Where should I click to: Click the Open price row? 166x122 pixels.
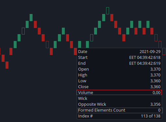tap(119, 69)
